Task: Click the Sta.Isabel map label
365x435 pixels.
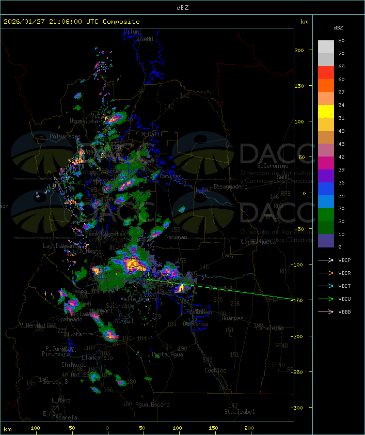Action: point(239,412)
